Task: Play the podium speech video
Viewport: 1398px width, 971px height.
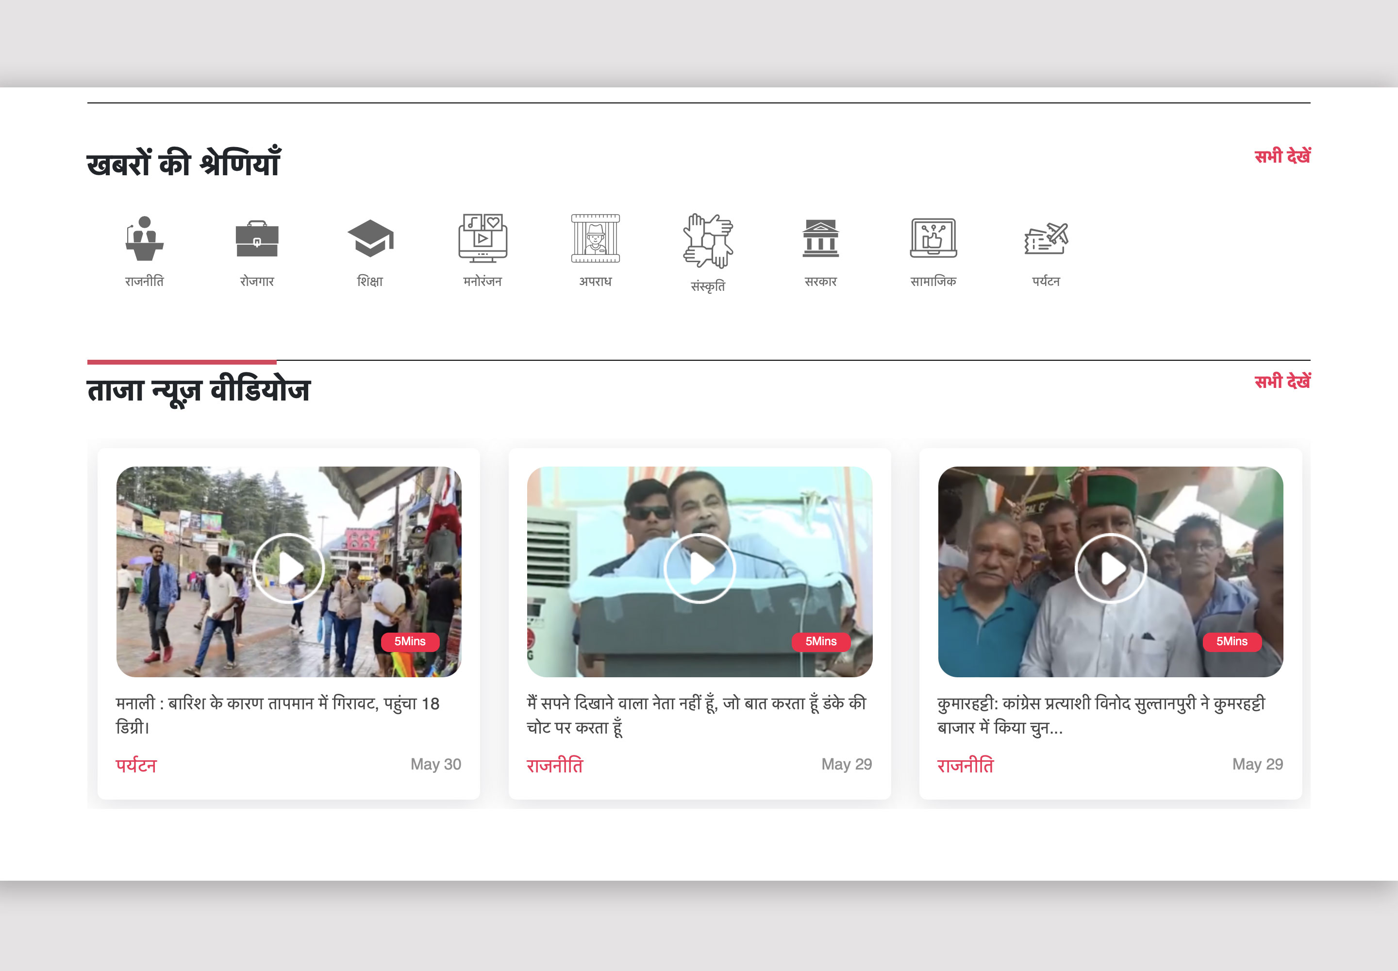Action: coord(699,569)
